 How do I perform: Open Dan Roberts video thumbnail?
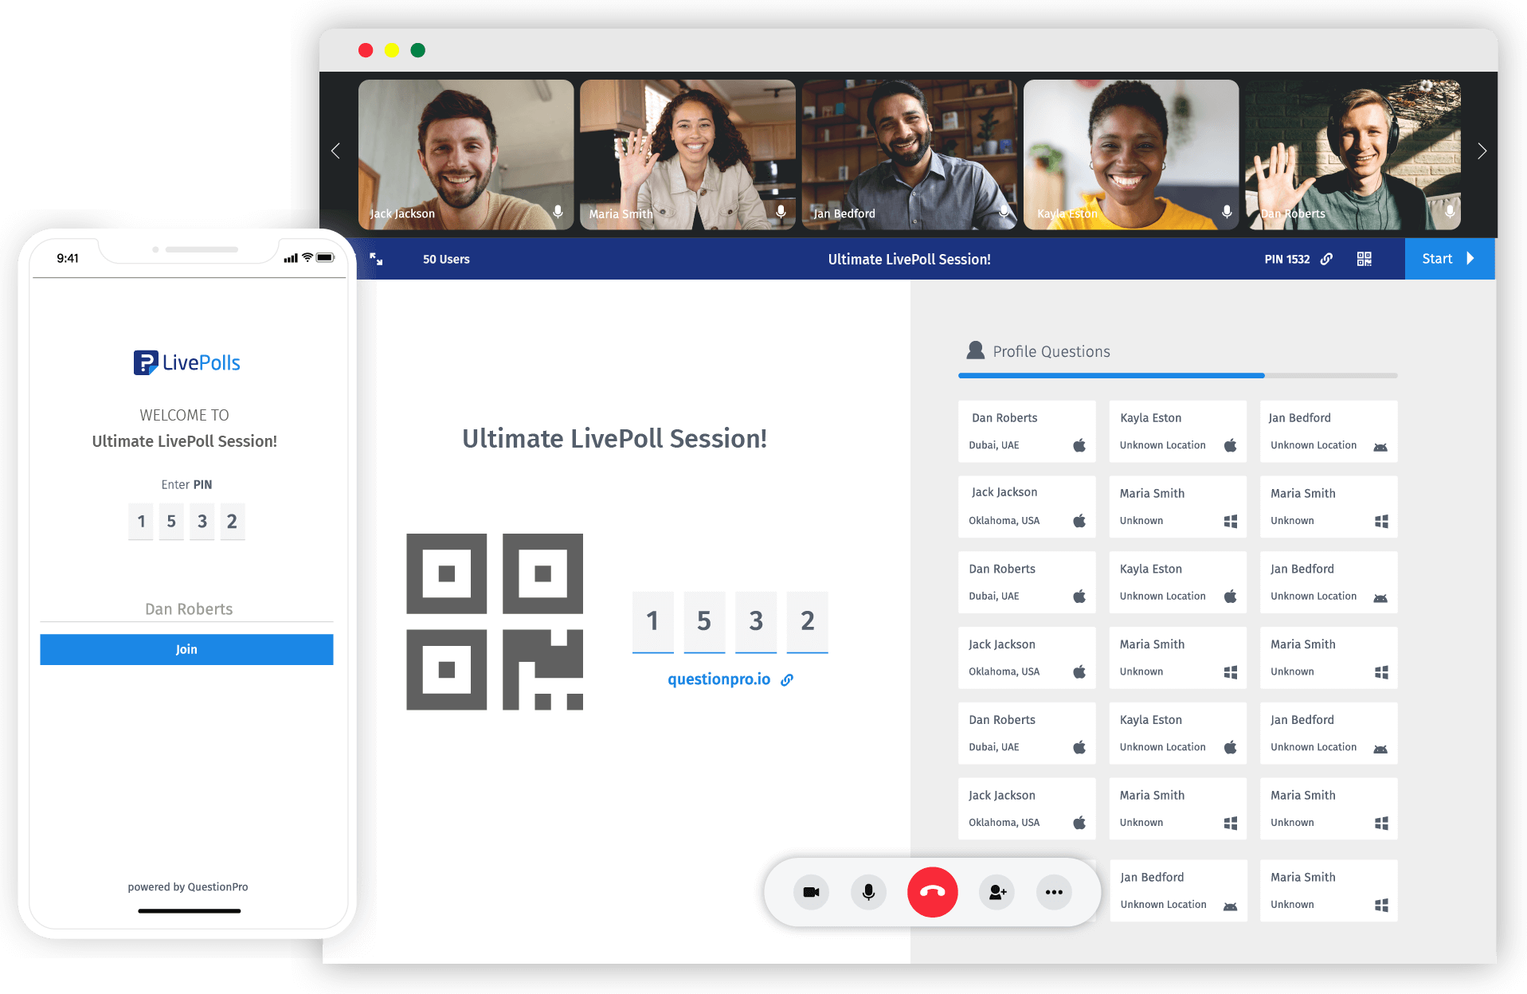(1353, 155)
